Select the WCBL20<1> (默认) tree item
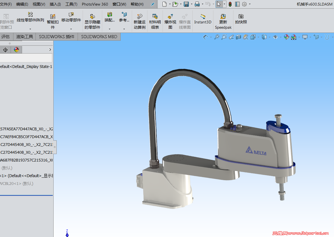Image resolution: width=334 pixels, height=237 pixels. click(16, 184)
